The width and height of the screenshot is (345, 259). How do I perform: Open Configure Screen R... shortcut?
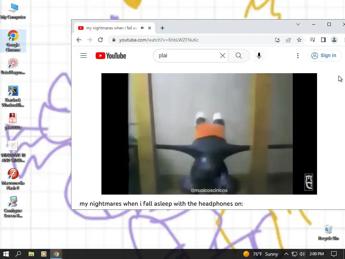pyautogui.click(x=13, y=207)
